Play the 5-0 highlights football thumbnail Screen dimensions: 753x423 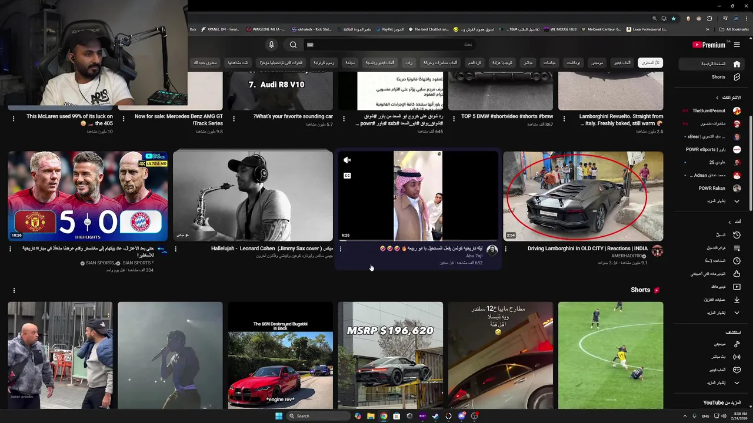88,196
